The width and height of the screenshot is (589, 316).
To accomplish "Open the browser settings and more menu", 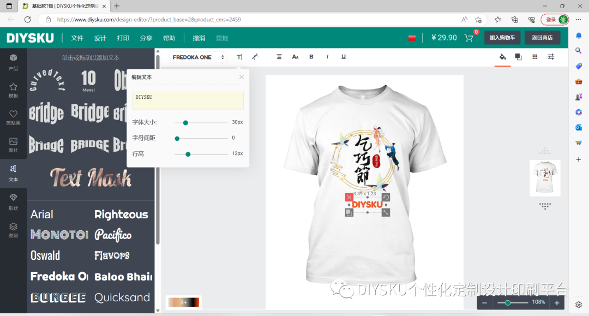I will point(578,20).
